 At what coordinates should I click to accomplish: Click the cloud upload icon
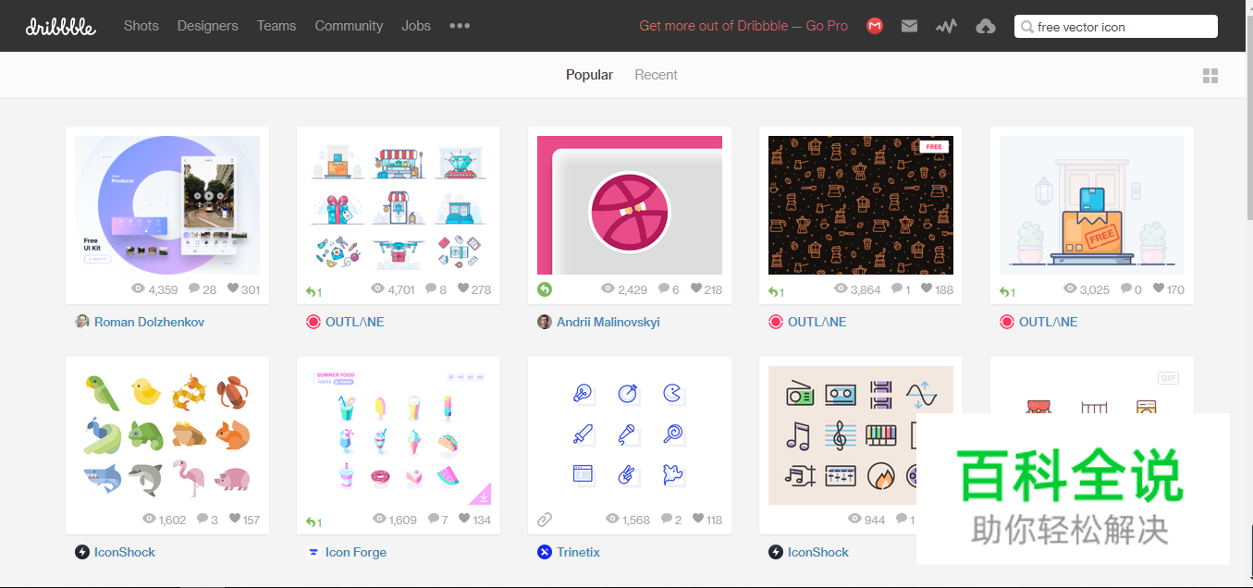coord(986,26)
